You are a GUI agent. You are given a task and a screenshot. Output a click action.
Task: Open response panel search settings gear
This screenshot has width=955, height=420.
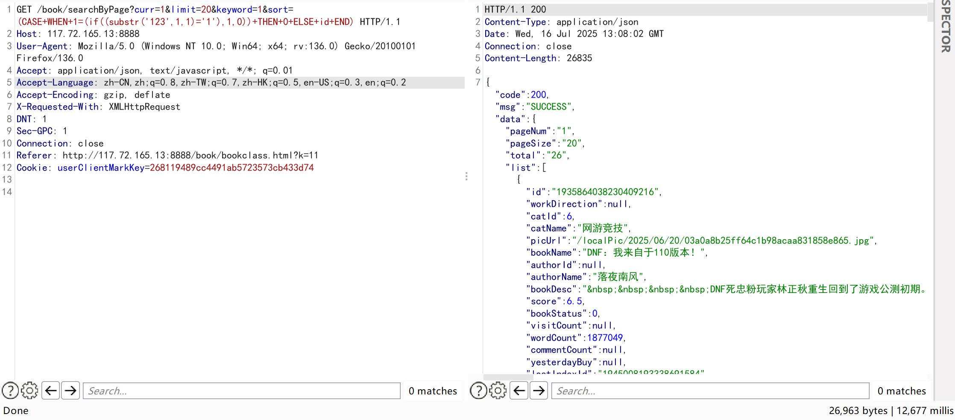click(x=498, y=391)
